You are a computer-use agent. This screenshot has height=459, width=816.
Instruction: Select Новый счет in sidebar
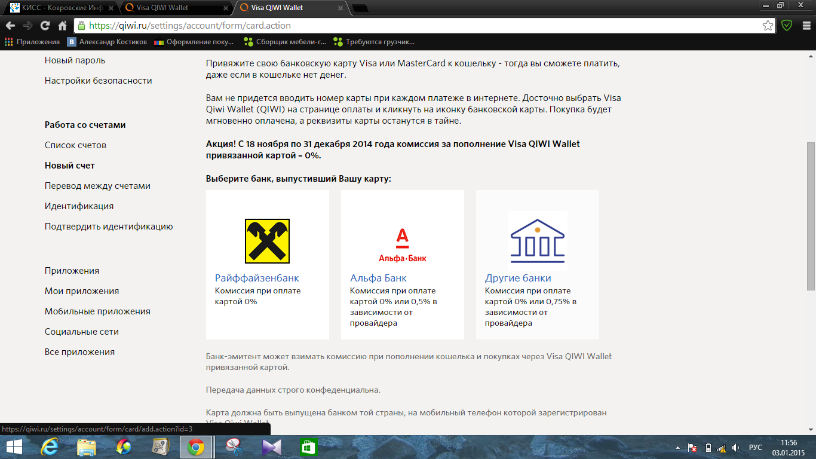(70, 166)
